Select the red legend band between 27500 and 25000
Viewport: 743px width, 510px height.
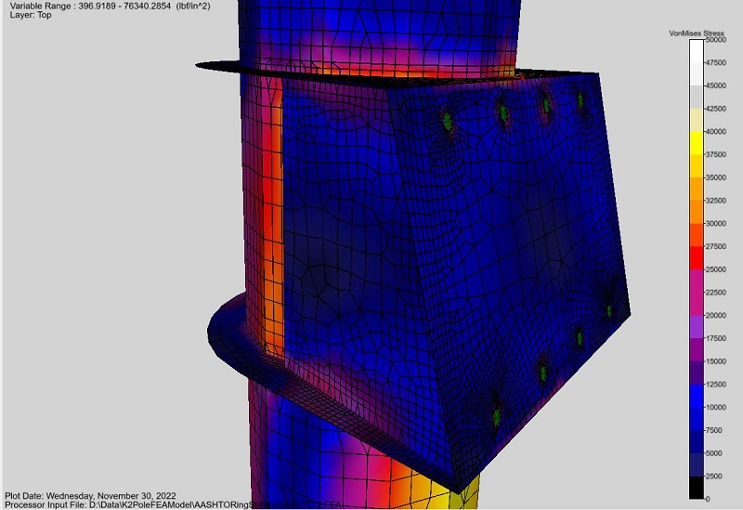(x=697, y=258)
